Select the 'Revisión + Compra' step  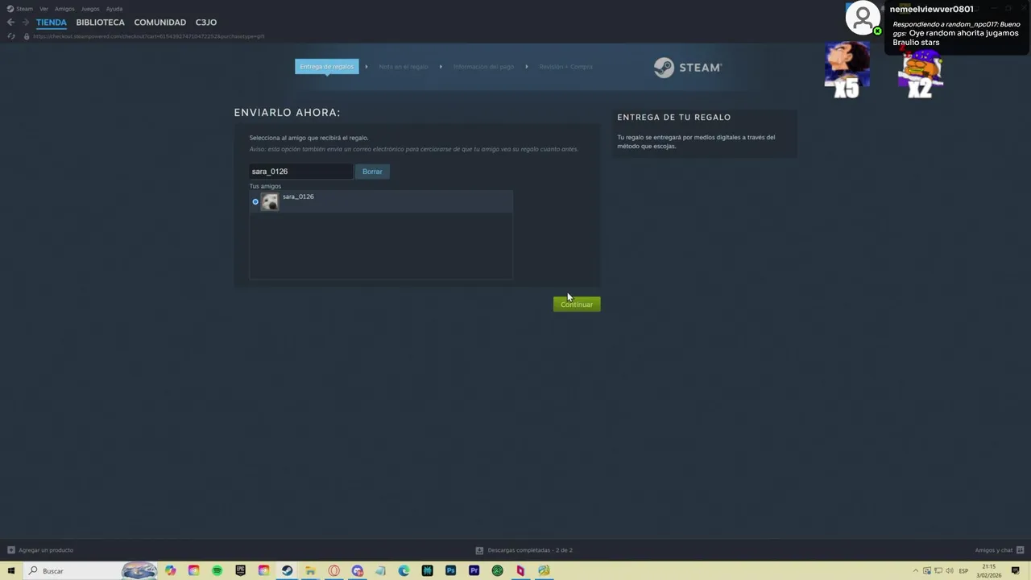(565, 67)
